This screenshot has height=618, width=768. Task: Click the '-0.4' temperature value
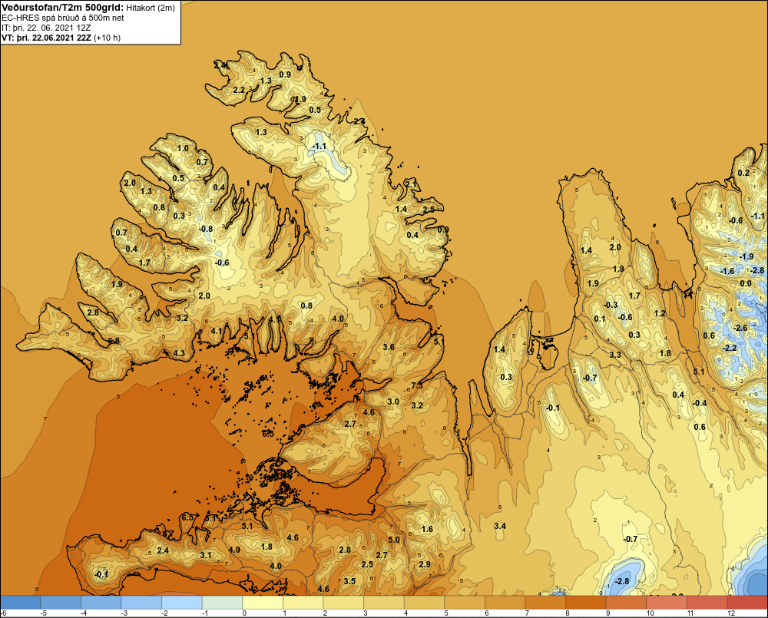pyautogui.click(x=700, y=403)
